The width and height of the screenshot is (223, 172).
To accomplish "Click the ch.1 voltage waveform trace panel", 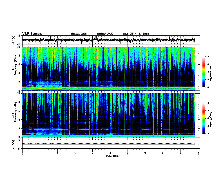I will click(x=111, y=40).
